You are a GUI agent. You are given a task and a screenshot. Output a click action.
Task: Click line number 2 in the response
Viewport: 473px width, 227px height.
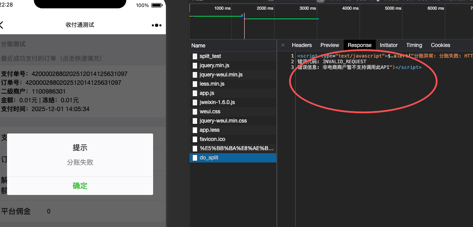tap(292, 62)
